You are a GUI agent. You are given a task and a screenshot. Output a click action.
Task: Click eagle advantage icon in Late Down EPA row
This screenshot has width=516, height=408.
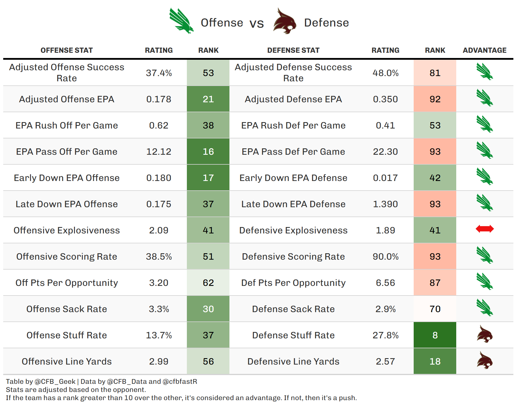point(485,203)
